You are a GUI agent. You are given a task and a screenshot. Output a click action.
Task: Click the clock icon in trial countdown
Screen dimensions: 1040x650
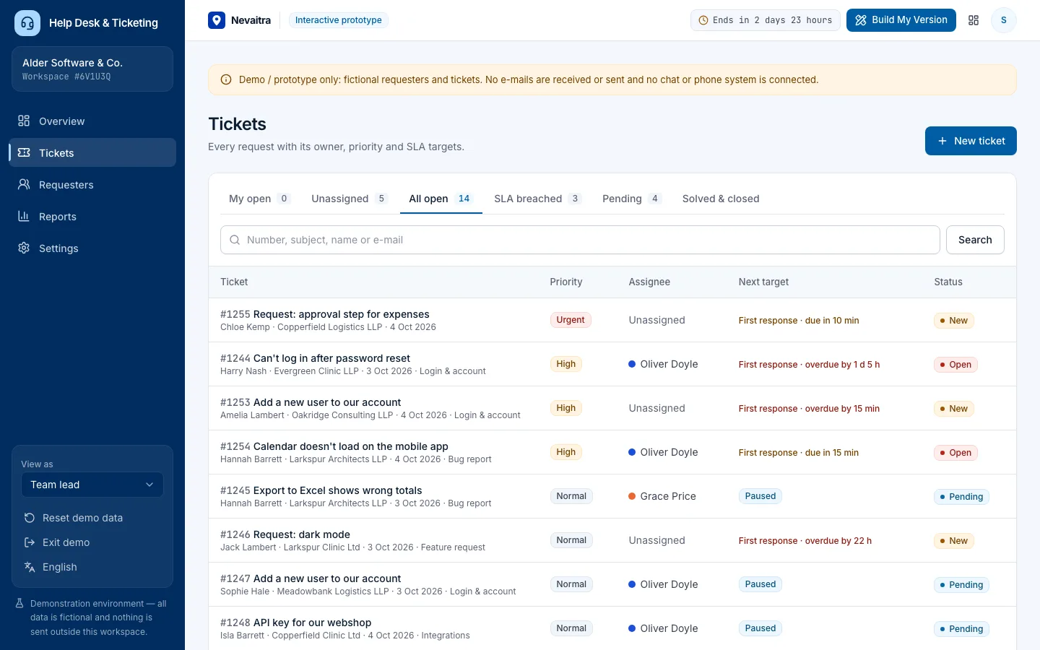click(x=703, y=20)
